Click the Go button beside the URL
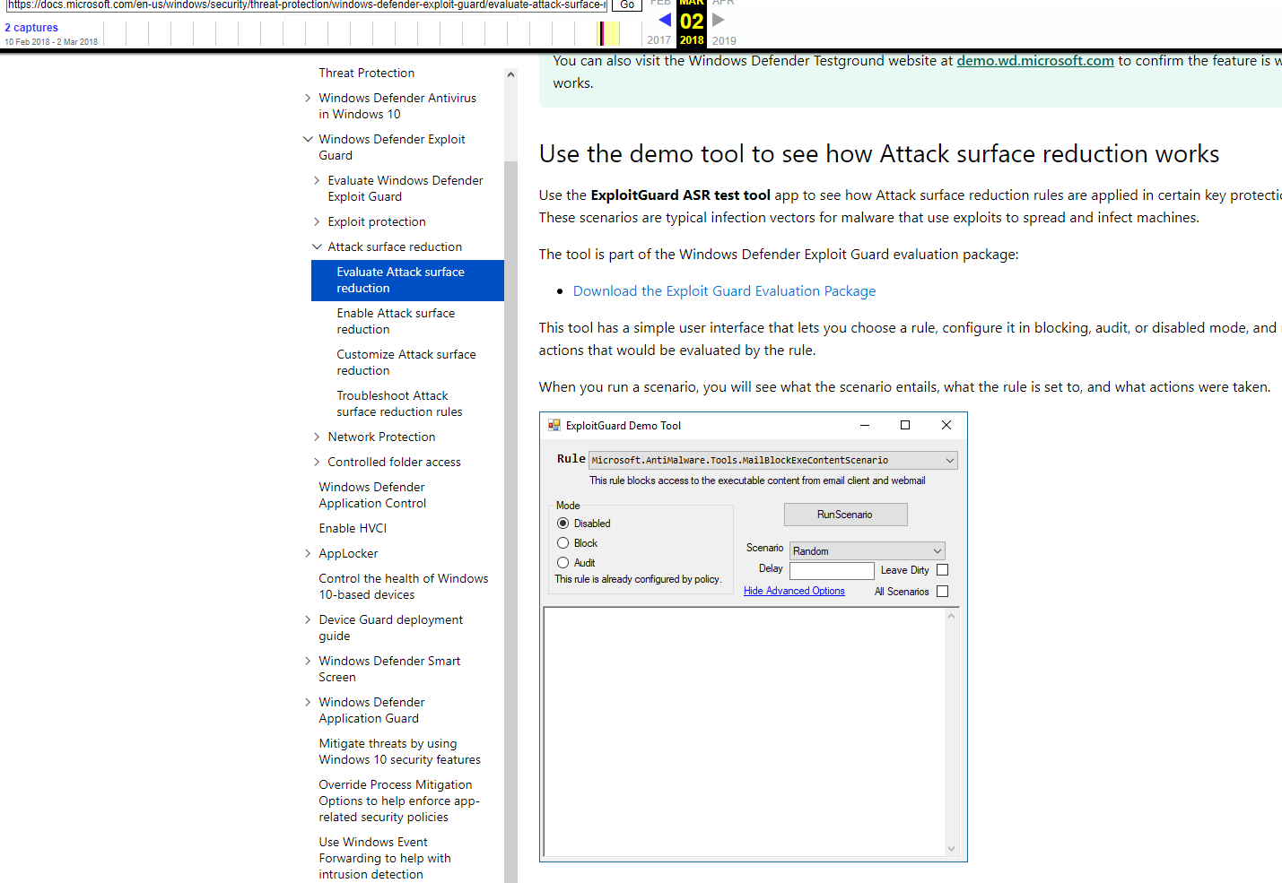This screenshot has width=1282, height=883. point(627,4)
